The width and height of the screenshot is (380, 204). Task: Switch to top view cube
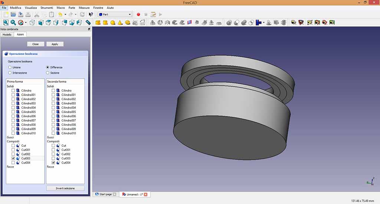pos(49,23)
